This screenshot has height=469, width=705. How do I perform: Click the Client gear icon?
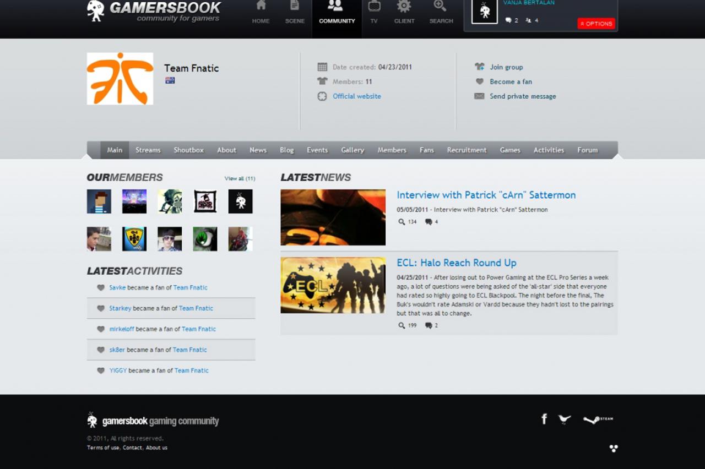(404, 7)
